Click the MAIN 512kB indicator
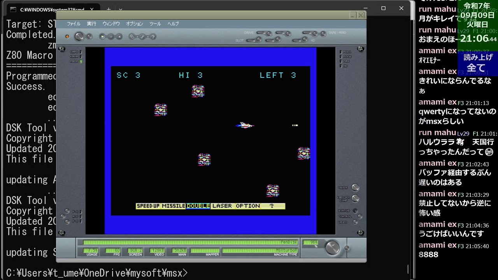Screen dimensions: 498x280 (179, 251)
